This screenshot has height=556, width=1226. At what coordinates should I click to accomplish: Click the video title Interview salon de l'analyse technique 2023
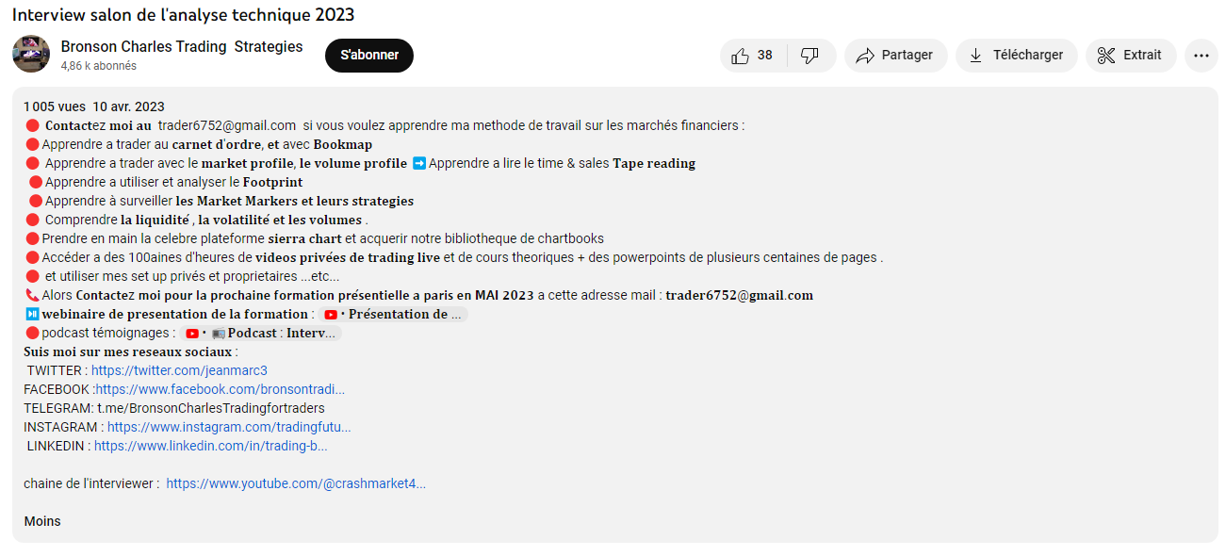(184, 15)
